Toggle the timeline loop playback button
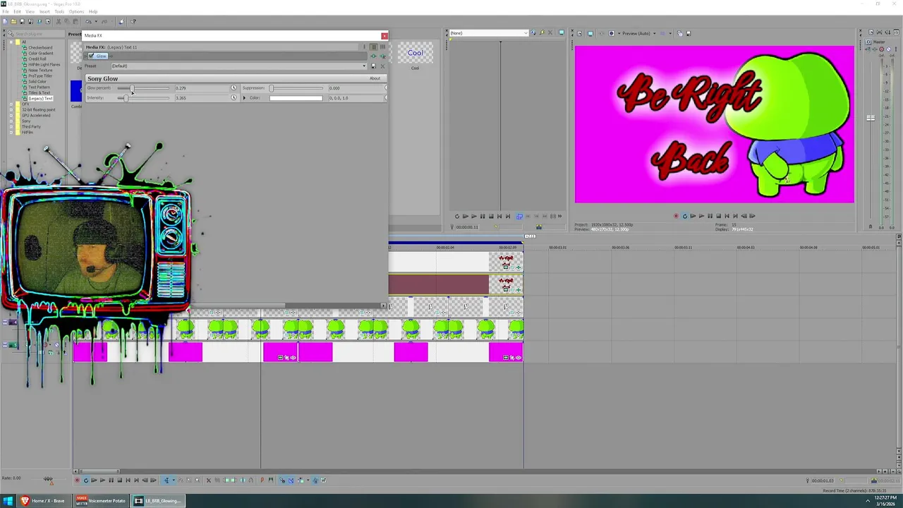 click(x=85, y=480)
